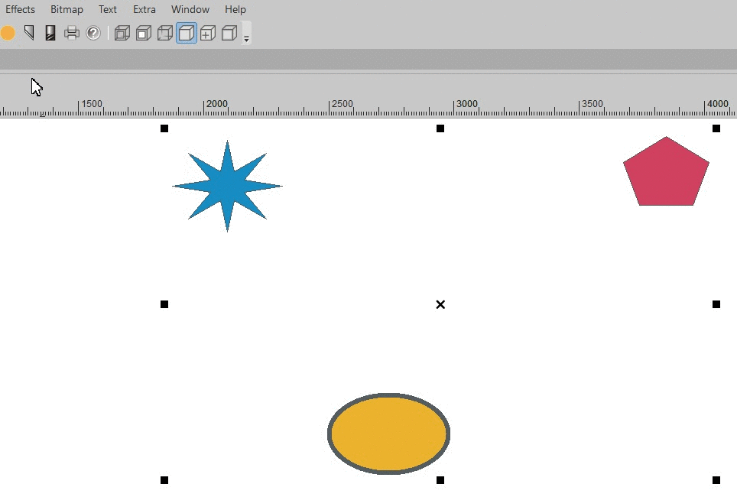Click the center X marker of selection
Screen dimensions: 737x497
tap(440, 304)
